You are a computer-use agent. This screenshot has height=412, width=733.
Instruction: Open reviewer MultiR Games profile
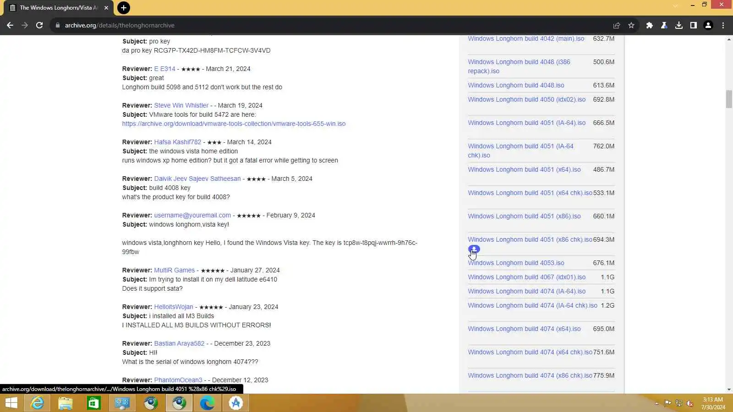point(174,270)
